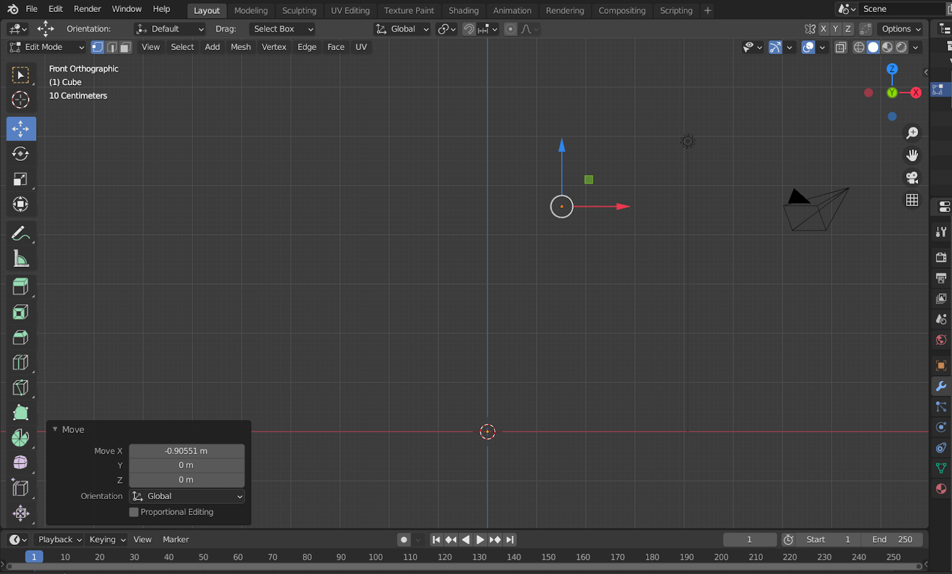The width and height of the screenshot is (952, 574).
Task: Choose the Scale tool
Action: (x=21, y=179)
